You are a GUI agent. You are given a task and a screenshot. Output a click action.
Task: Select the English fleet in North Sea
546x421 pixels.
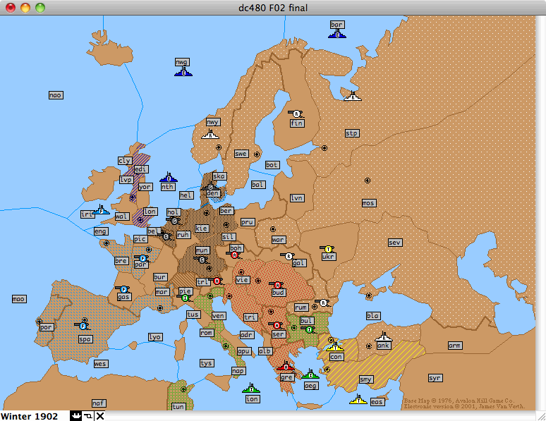pyautogui.click(x=169, y=178)
